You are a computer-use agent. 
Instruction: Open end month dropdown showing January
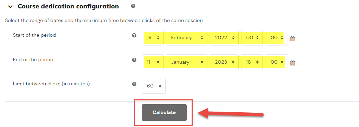point(187,62)
